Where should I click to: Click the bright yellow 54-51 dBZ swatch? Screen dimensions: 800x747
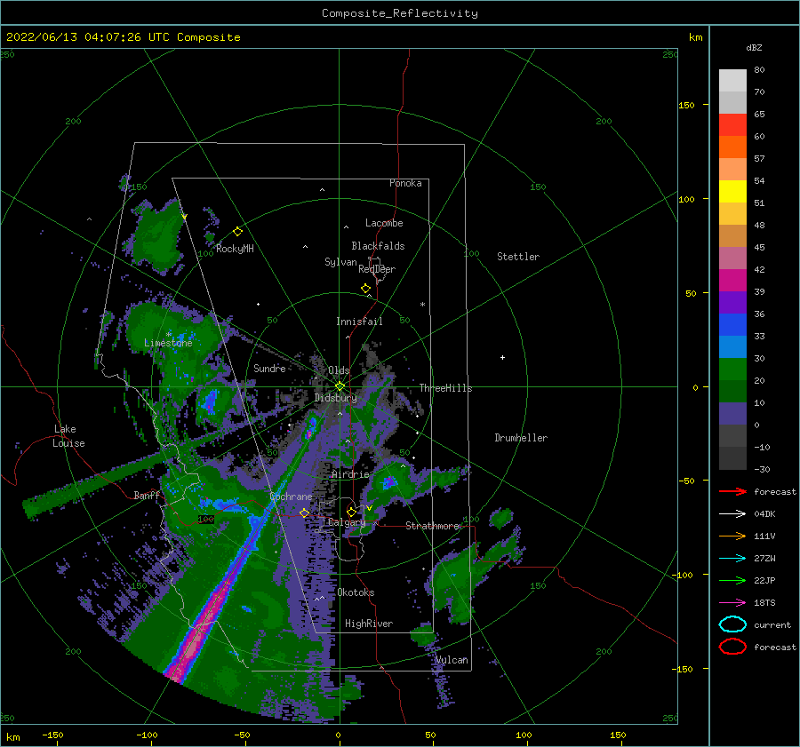[732, 192]
